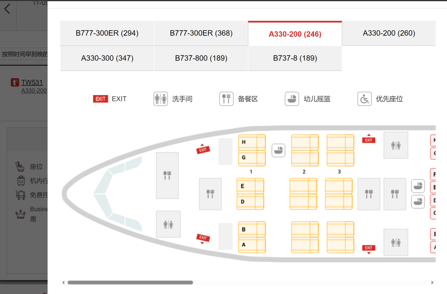Open the TW531 flight link
The image size is (447, 294).
click(32, 82)
